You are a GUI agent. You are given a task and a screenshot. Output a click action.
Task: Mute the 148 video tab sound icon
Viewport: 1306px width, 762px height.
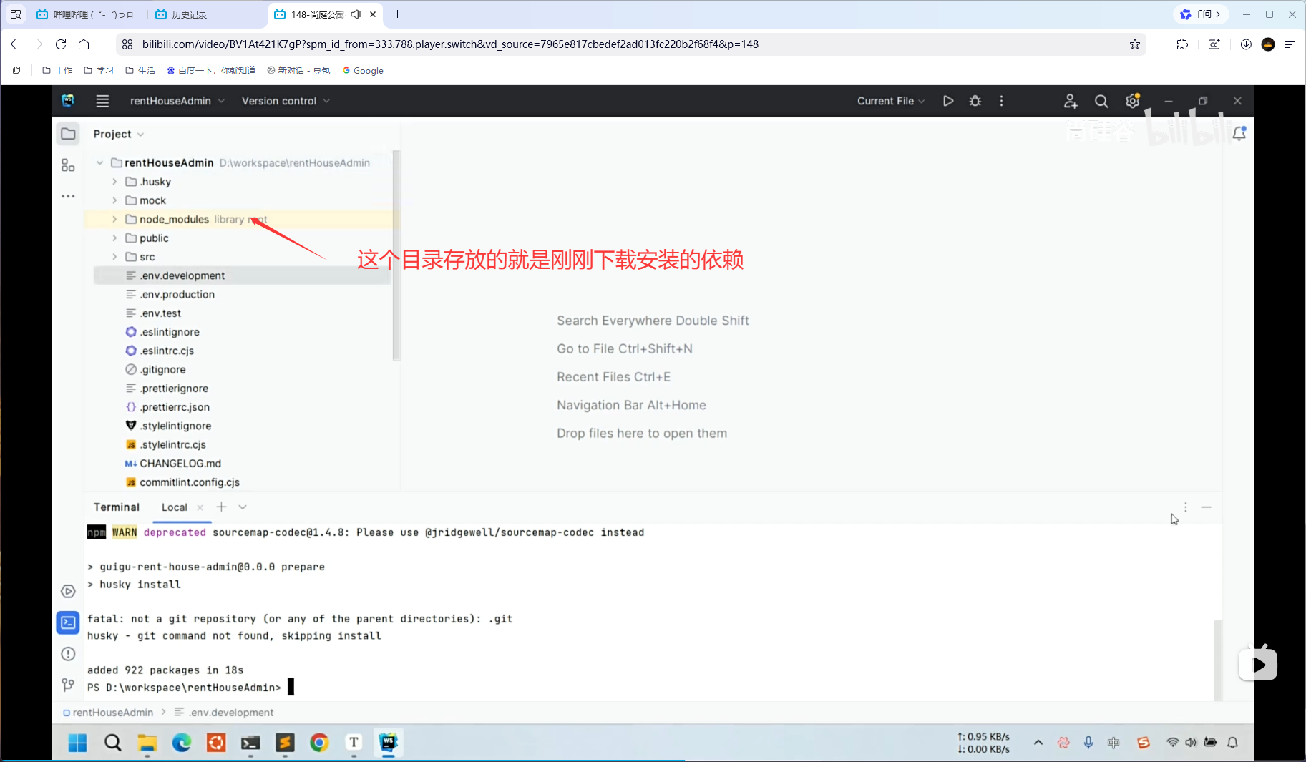pos(356,14)
